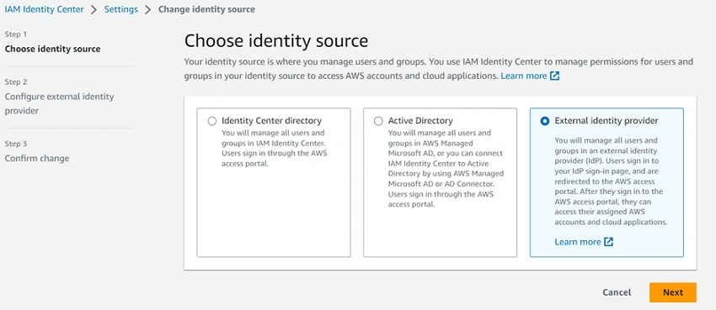Viewport: 716px width, 310px height.
Task: Click the Active Directory card description text
Action: point(446,168)
